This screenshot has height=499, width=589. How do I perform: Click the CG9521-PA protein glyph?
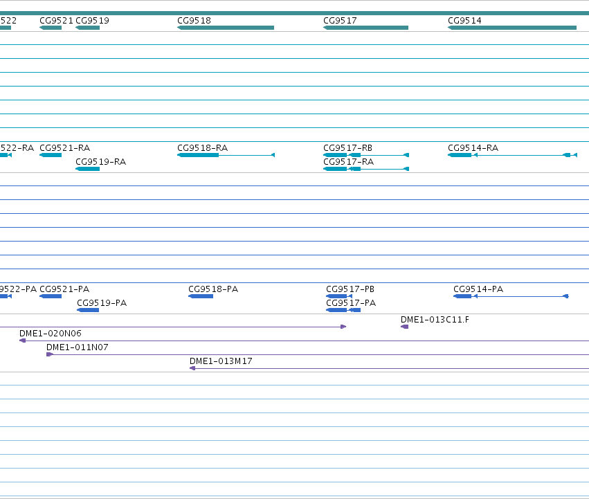[x=51, y=296]
